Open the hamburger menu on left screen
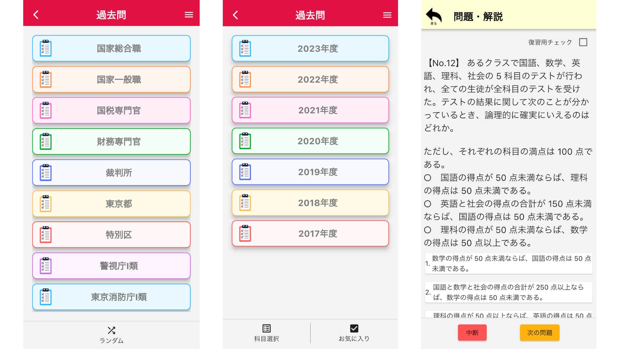620x349 pixels. click(x=189, y=15)
